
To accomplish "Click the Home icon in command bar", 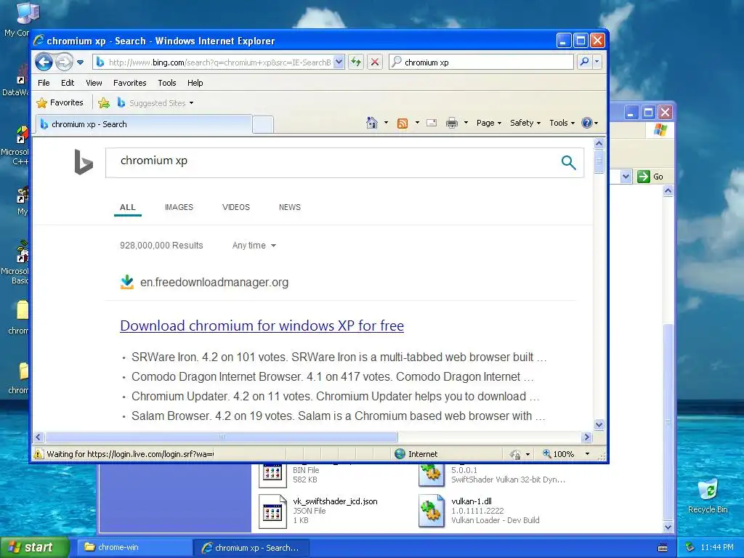I will (x=372, y=123).
